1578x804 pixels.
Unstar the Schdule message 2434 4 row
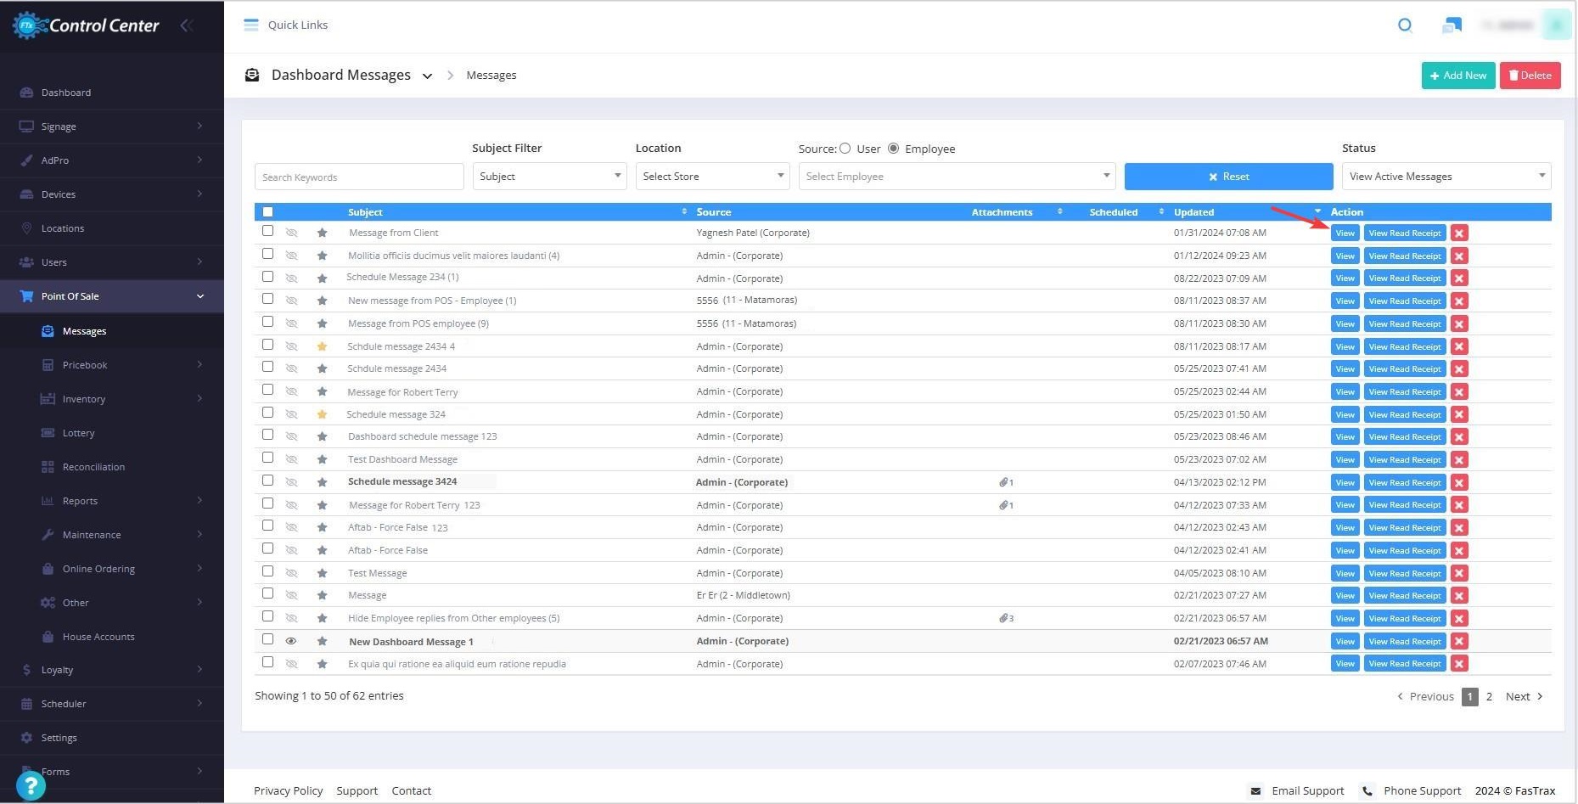(x=322, y=346)
